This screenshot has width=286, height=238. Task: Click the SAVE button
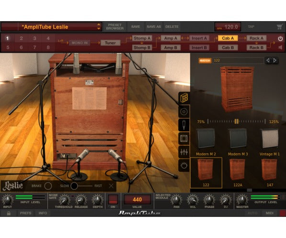pyautogui.click(x=136, y=27)
